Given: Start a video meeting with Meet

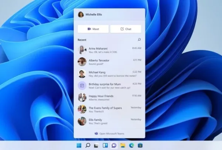Looking at the screenshot, I should click(x=93, y=29).
